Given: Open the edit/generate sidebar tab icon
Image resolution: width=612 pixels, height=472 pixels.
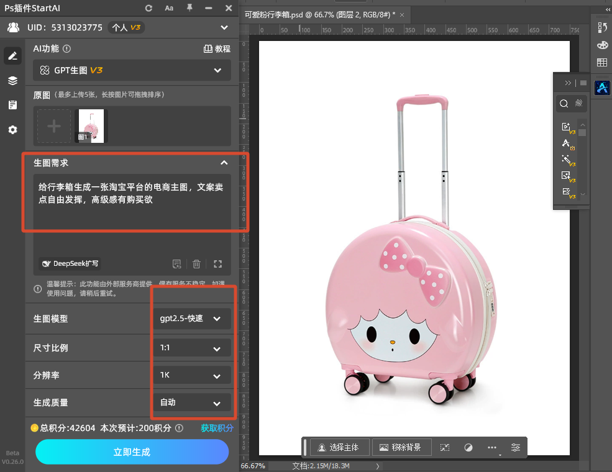Looking at the screenshot, I should pyautogui.click(x=12, y=56).
